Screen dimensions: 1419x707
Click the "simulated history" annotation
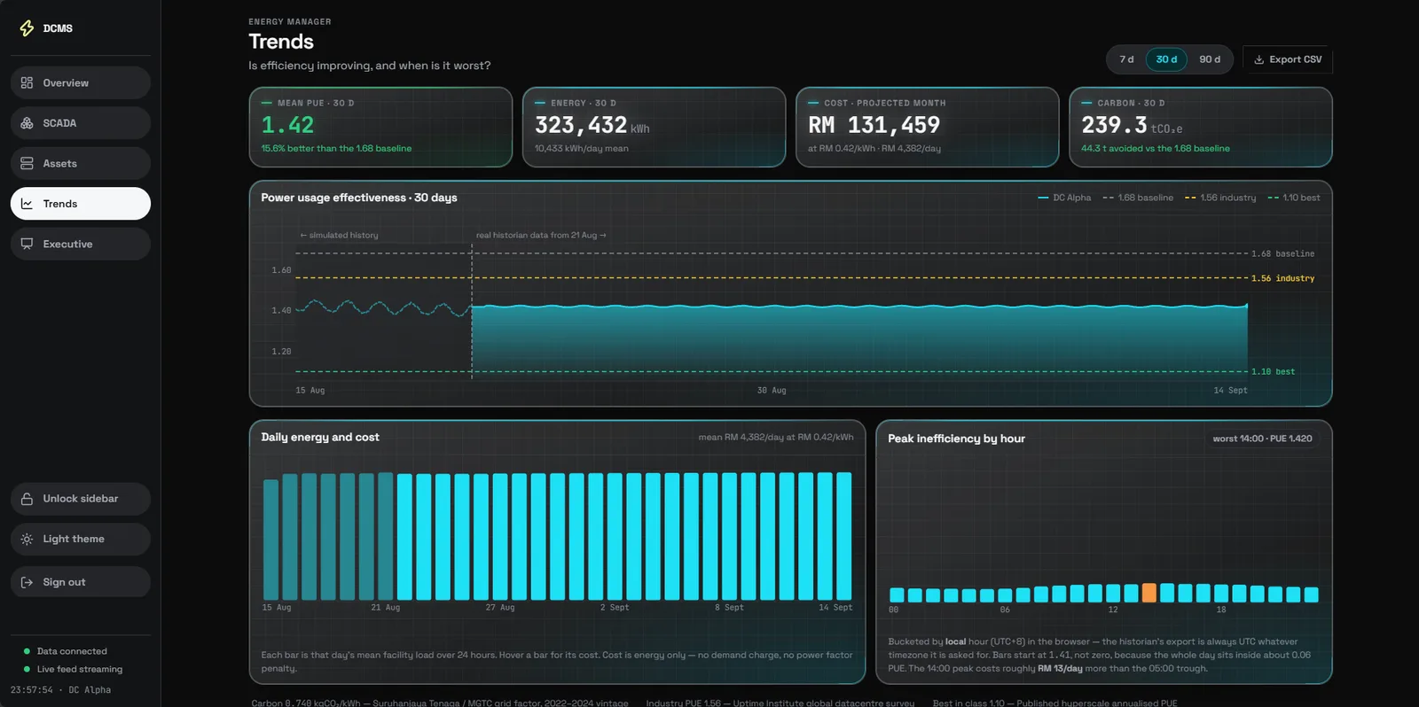point(339,236)
